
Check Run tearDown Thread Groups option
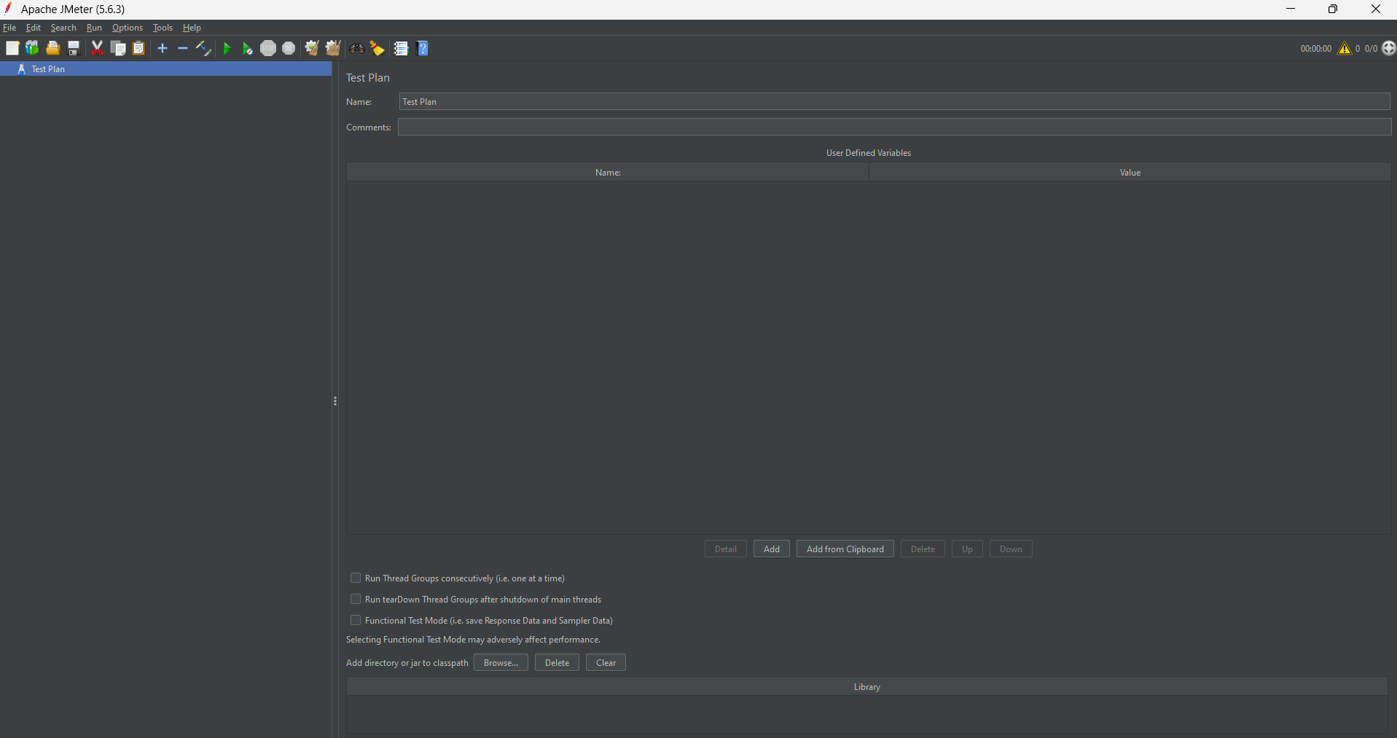[x=356, y=599]
